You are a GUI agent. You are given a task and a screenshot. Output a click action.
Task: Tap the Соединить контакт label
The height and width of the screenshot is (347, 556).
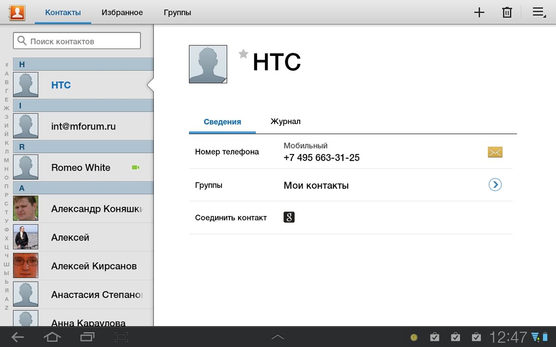click(231, 217)
